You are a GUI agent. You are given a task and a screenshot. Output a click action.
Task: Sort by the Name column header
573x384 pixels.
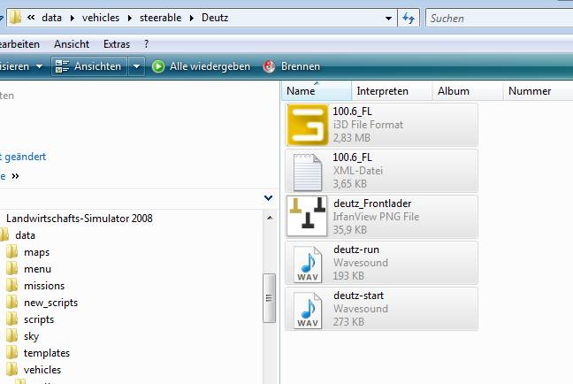tap(317, 91)
